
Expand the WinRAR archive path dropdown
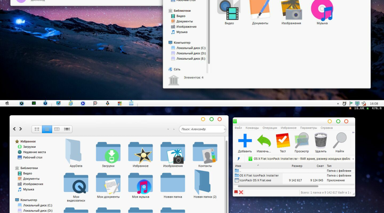click(353, 159)
